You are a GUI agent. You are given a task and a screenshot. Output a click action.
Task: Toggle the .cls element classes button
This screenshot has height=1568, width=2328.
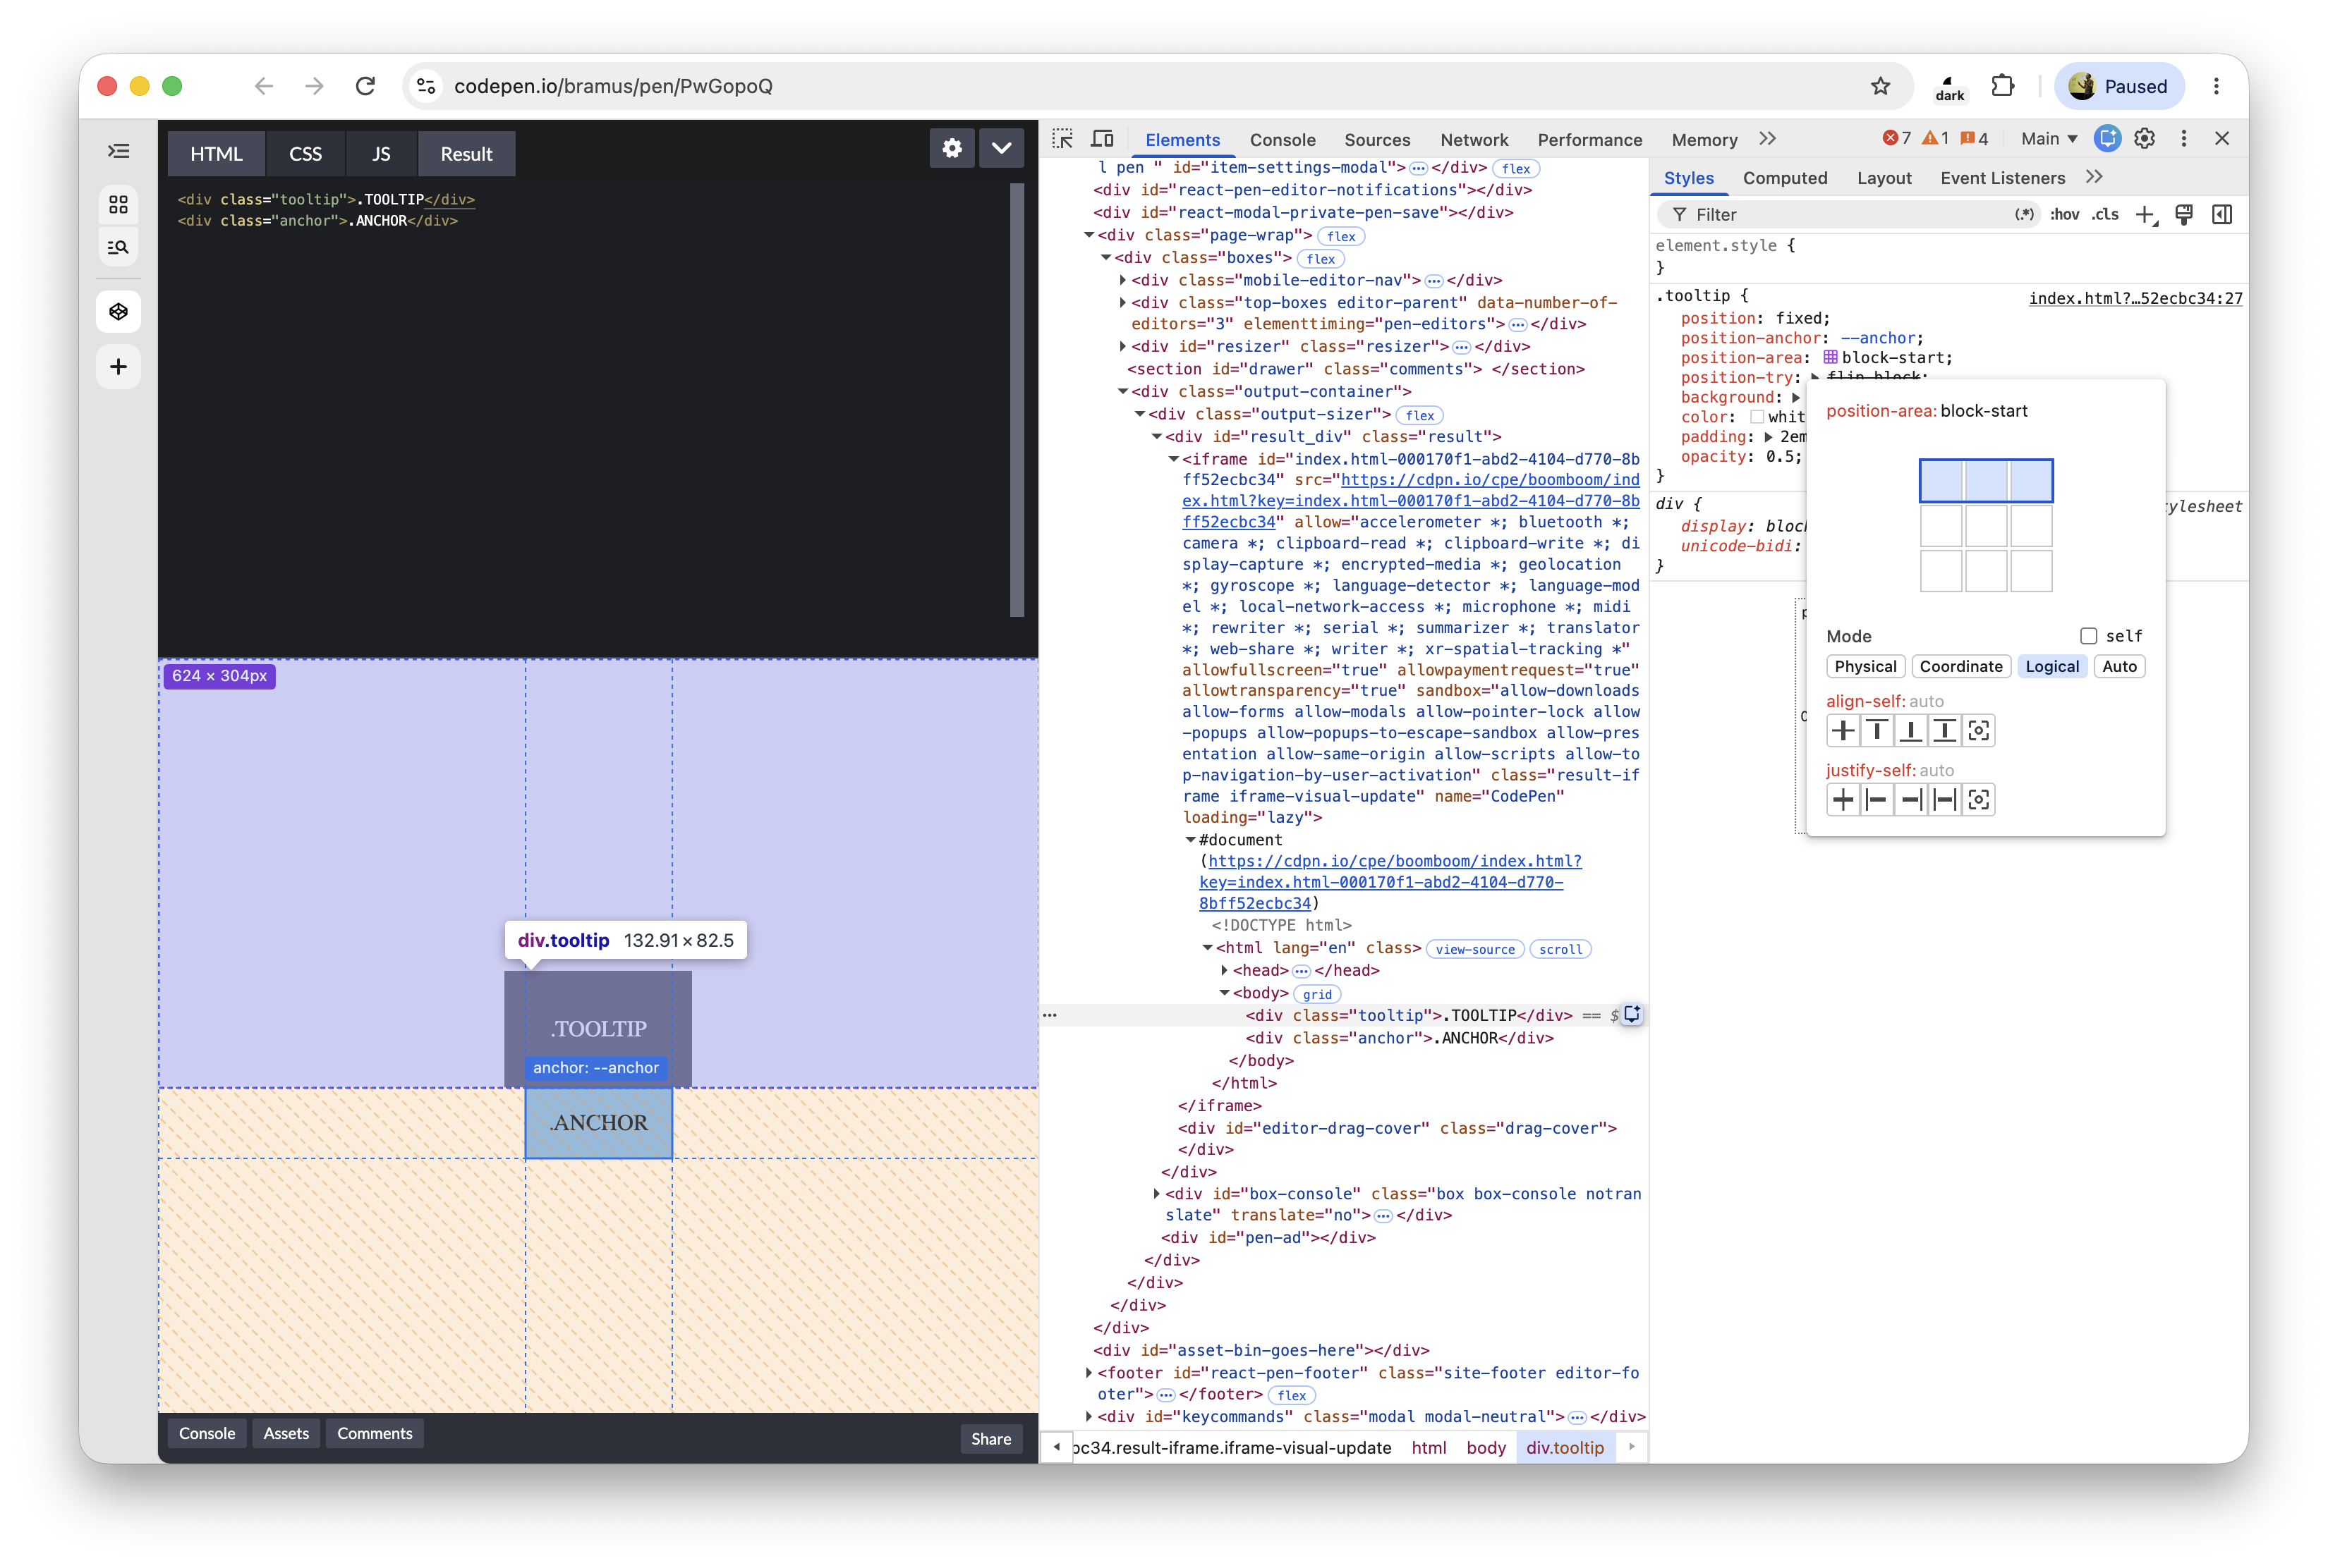click(x=2105, y=215)
